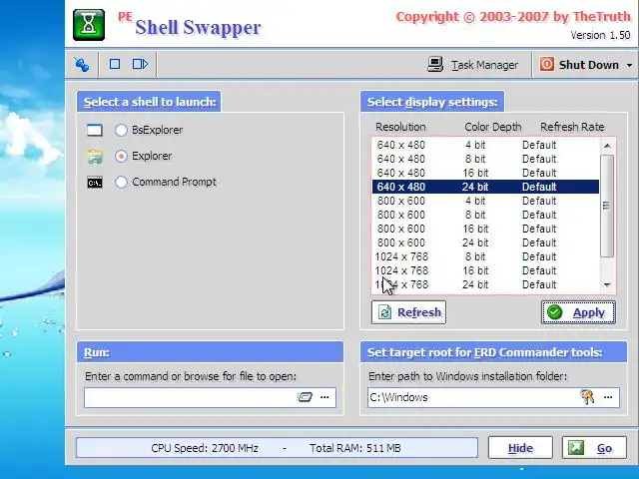Screen dimensions: 639x479
Task: Click the Go button
Action: (594, 448)
